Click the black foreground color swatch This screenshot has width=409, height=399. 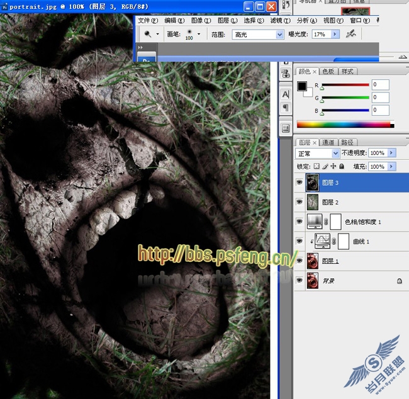pos(301,86)
